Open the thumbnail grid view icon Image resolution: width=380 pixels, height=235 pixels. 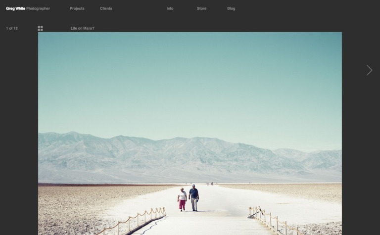tap(40, 28)
